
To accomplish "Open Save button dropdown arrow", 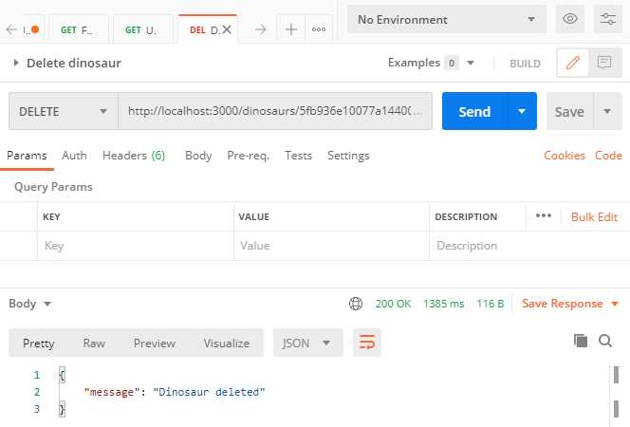I will [607, 111].
